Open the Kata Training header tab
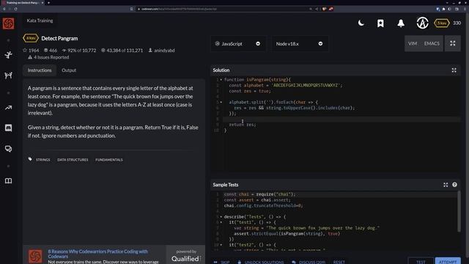The image size is (469, 264). (40, 21)
